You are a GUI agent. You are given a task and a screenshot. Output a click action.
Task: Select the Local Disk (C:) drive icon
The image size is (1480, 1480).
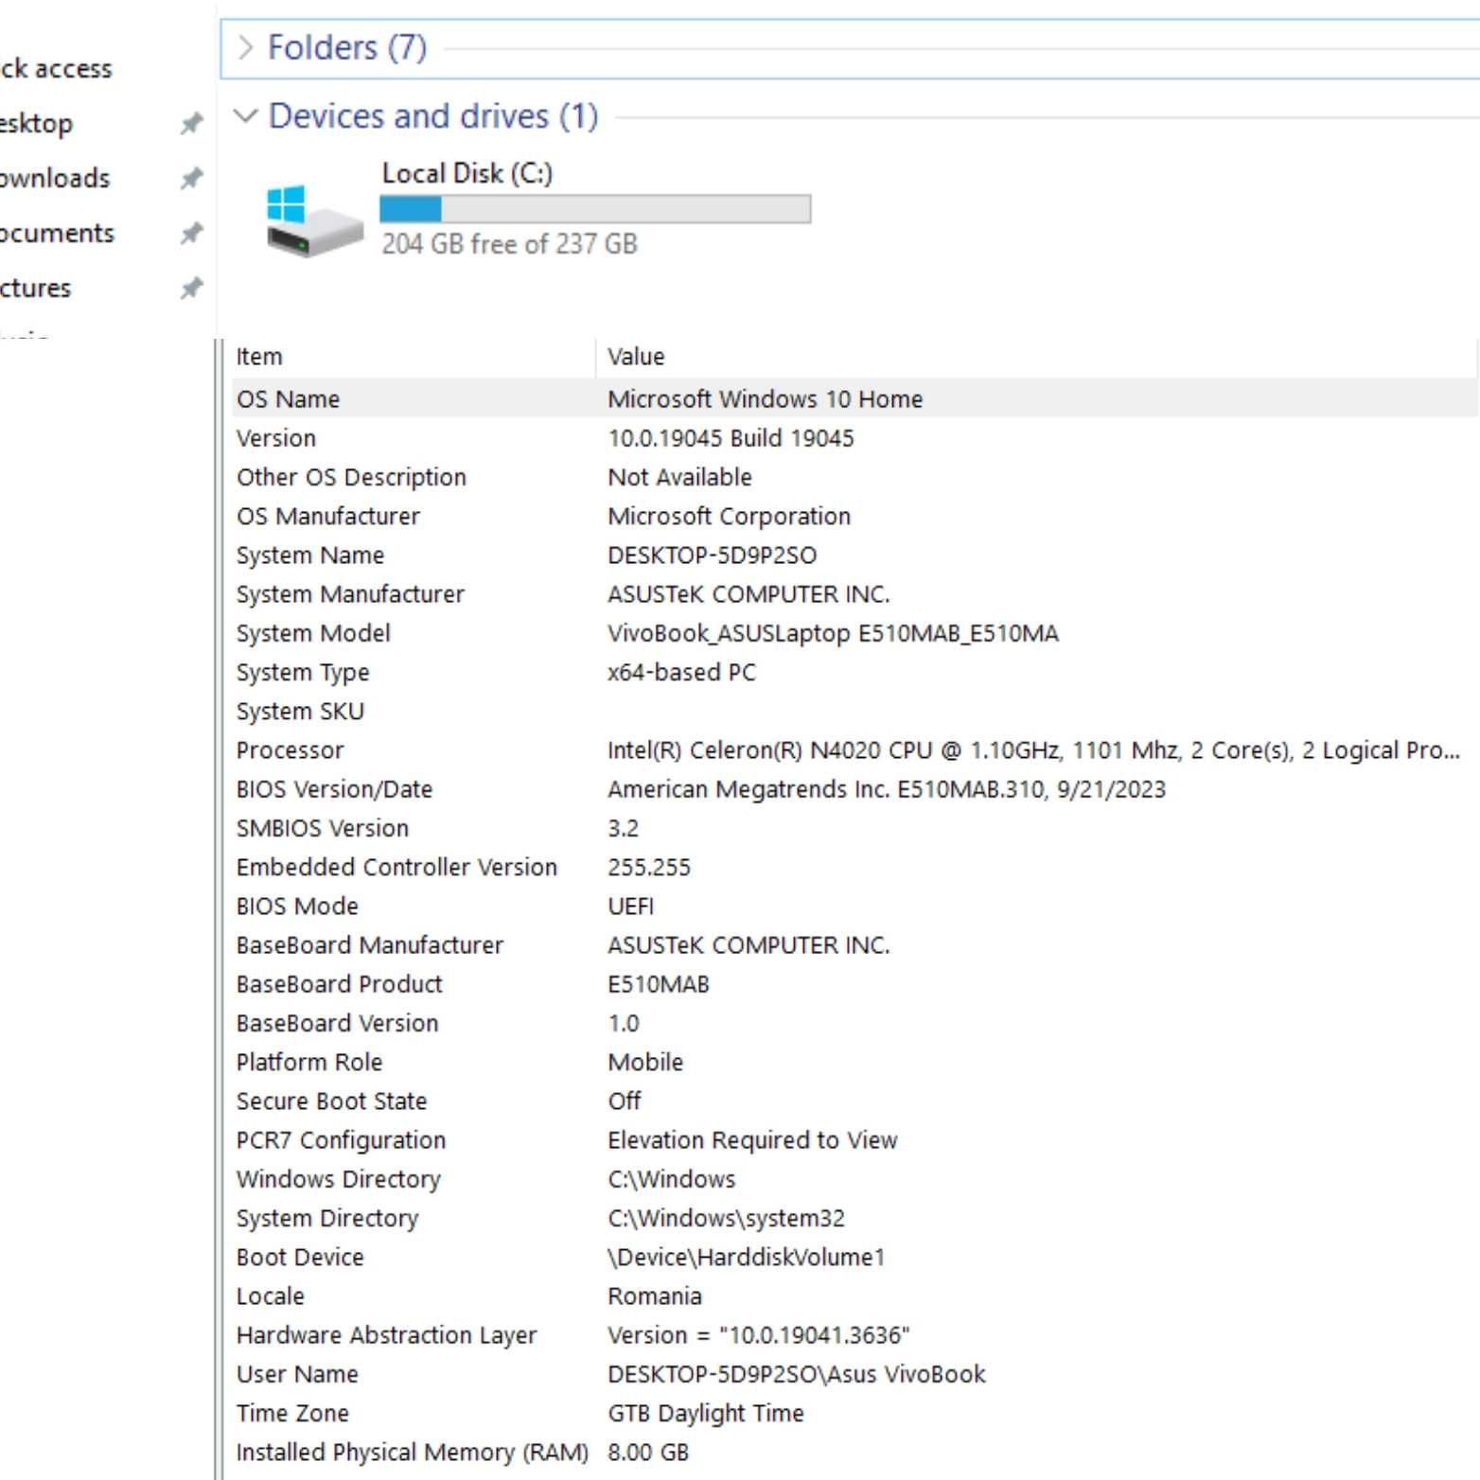click(314, 220)
